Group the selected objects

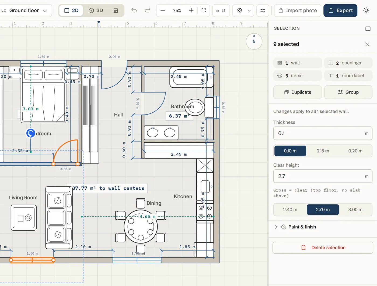(x=348, y=92)
